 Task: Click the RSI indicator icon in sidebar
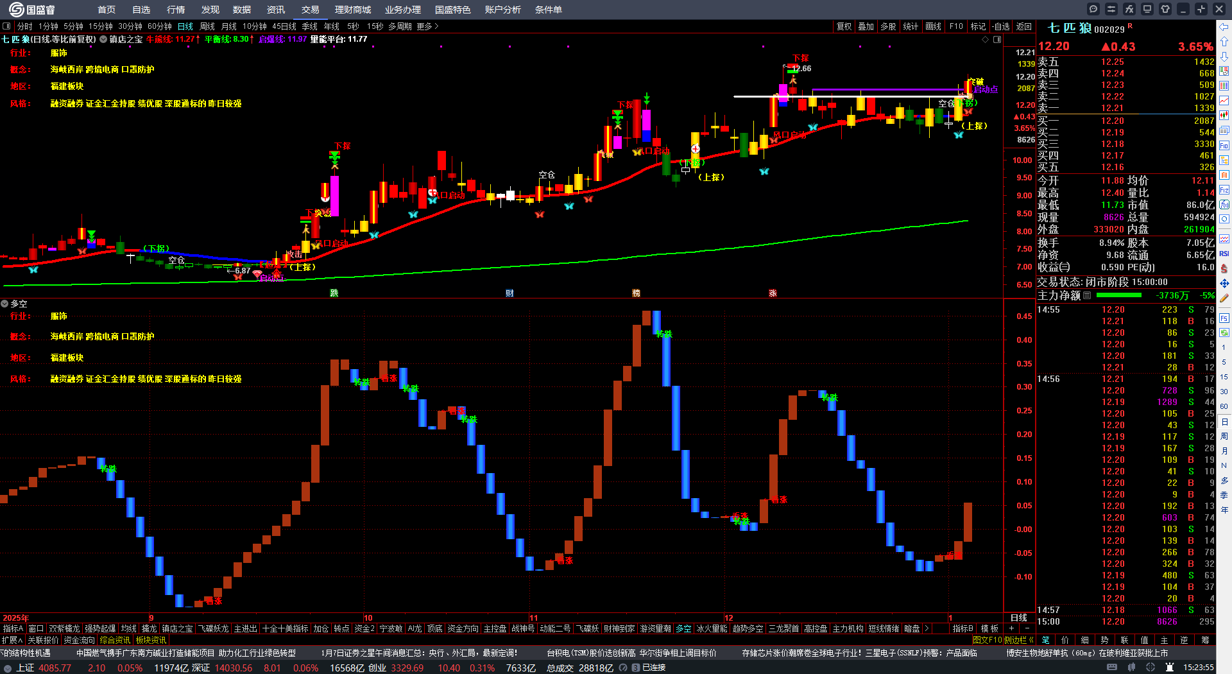pos(1224,254)
